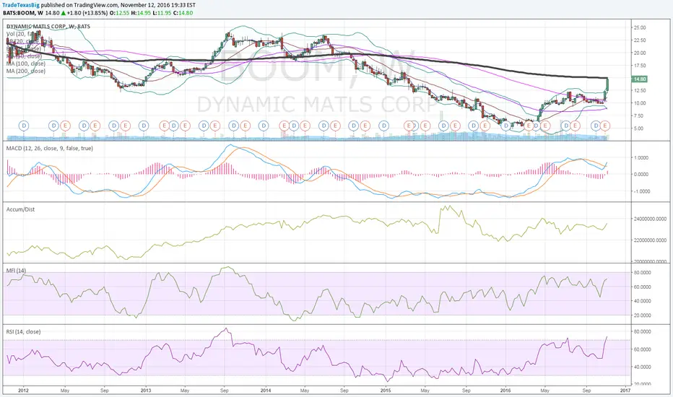Click the 2013 time axis label
The height and width of the screenshot is (397, 673).
[x=146, y=391]
